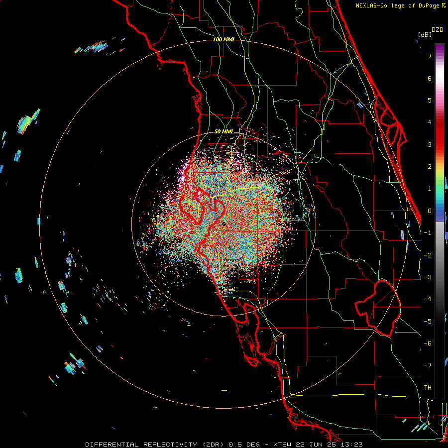Image resolution: width=448 pixels, height=448 pixels.
Task: Click the -4 value on color scale
Action: (428, 299)
